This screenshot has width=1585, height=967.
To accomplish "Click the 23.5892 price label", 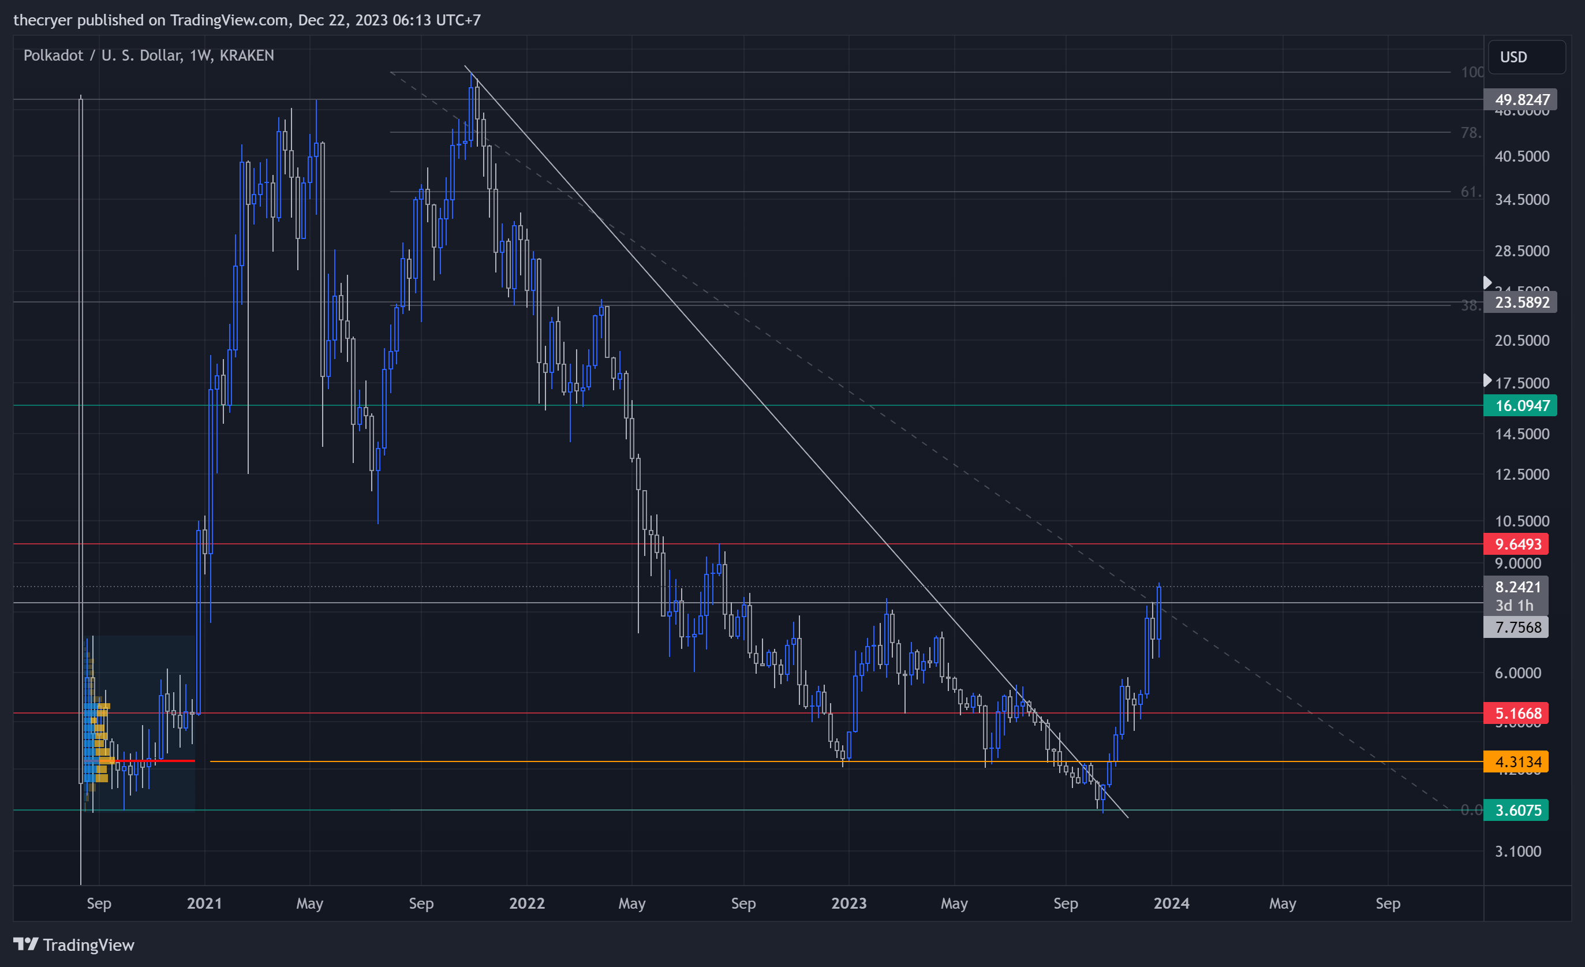I will pos(1520,302).
